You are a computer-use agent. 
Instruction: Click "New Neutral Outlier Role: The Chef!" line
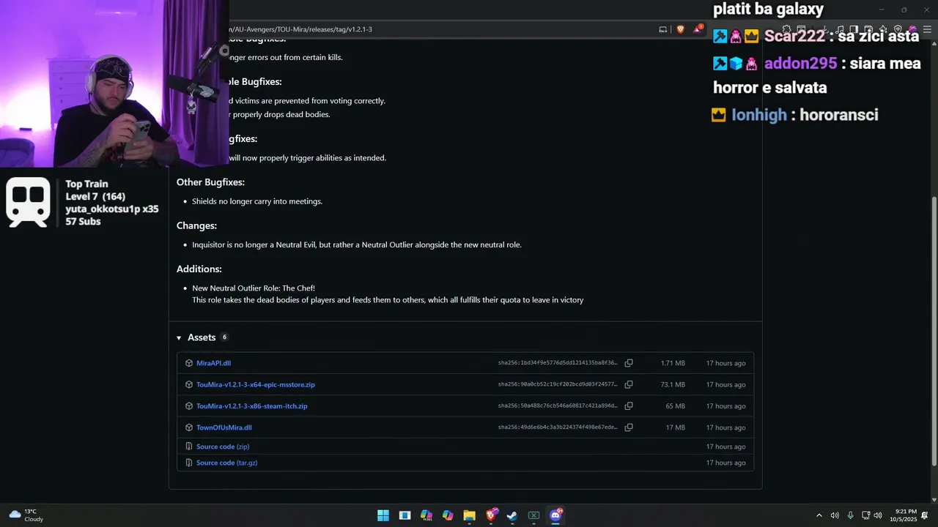[x=254, y=288]
